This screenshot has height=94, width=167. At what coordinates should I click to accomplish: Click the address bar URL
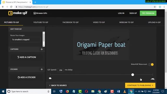33,7
